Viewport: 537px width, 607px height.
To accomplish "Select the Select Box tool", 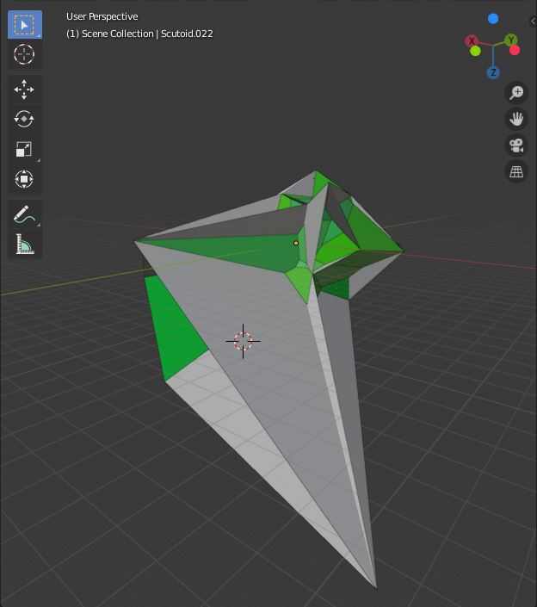I will [x=24, y=25].
